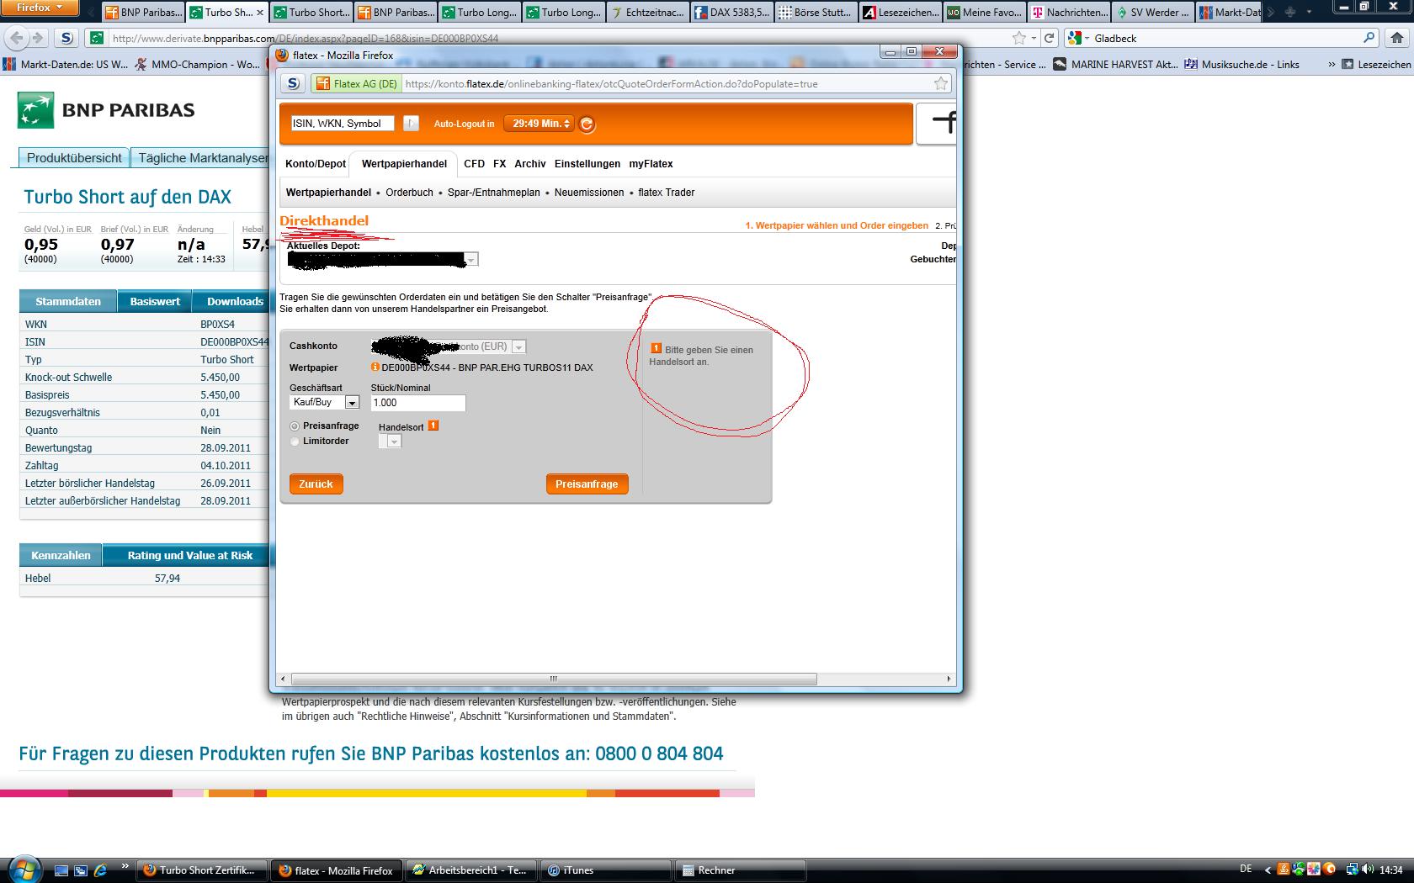Open the Firefox home page icon
Image resolution: width=1414 pixels, height=883 pixels.
pyautogui.click(x=1398, y=38)
